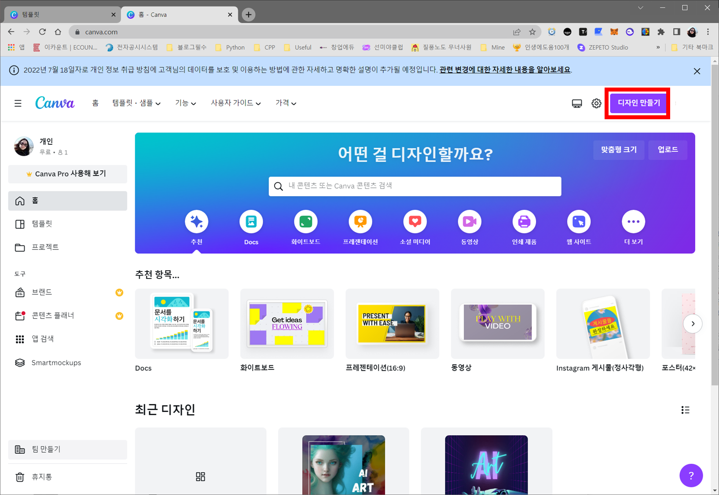Go to the browser home page icon
This screenshot has height=495, width=719.
click(58, 32)
